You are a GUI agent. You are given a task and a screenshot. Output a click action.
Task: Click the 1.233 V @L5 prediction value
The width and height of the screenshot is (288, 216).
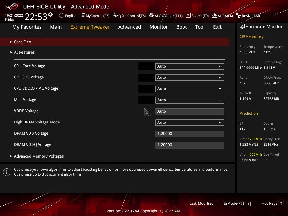249,145
